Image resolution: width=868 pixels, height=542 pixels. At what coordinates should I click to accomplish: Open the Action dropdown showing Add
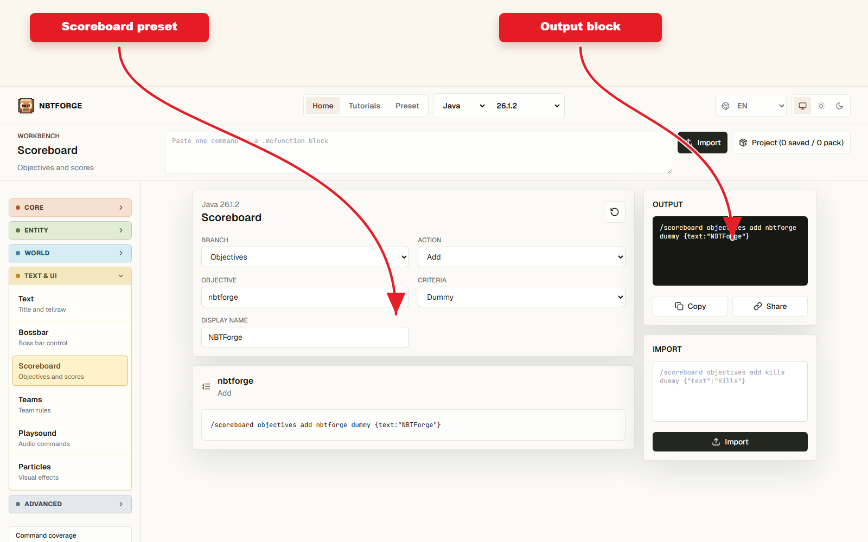pos(521,257)
